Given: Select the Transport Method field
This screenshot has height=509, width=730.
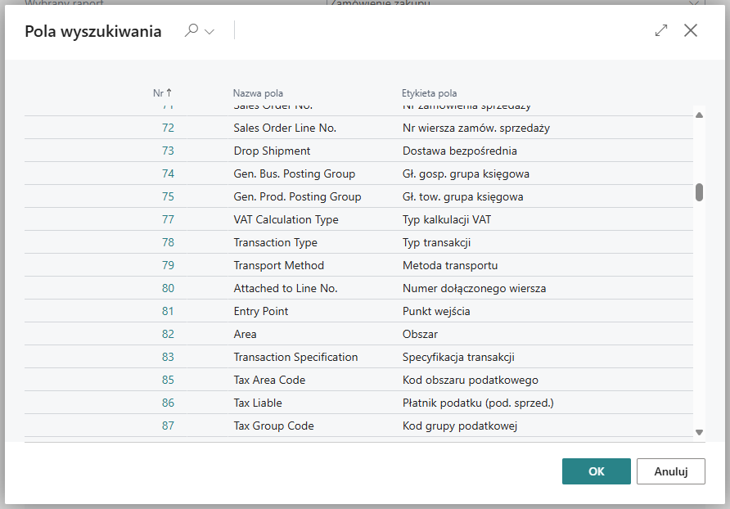Looking at the screenshot, I should point(278,265).
